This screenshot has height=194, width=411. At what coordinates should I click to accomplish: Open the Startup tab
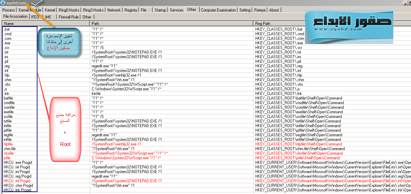point(160,10)
